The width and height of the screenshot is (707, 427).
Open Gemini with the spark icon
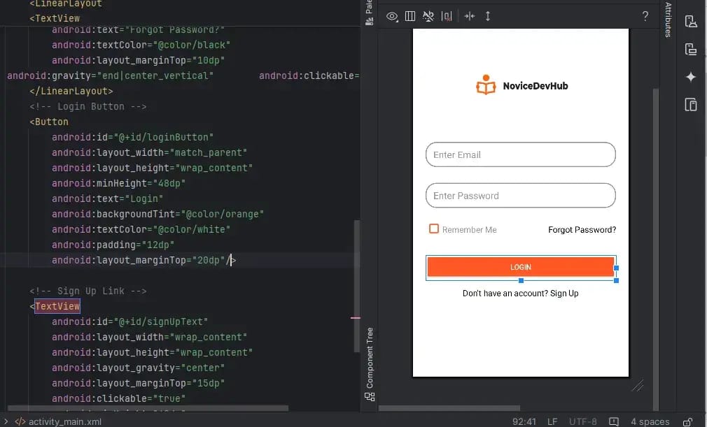(x=691, y=77)
